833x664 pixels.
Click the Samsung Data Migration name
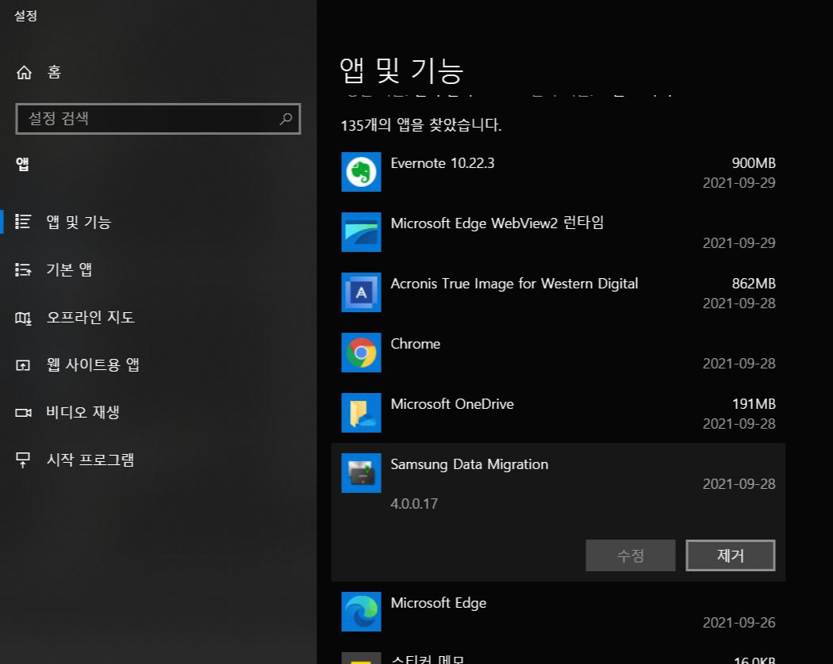tap(469, 464)
